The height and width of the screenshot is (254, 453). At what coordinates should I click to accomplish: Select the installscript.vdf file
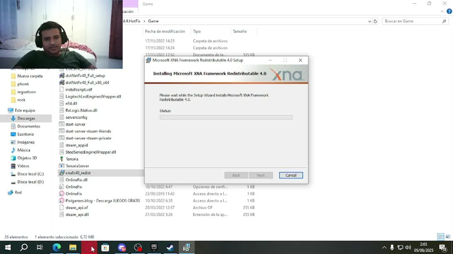click(79, 90)
